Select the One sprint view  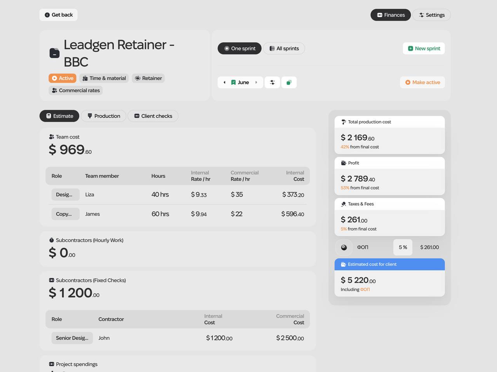tap(239, 48)
